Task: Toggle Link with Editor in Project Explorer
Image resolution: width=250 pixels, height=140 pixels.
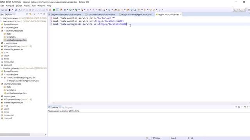Action: 30,14
